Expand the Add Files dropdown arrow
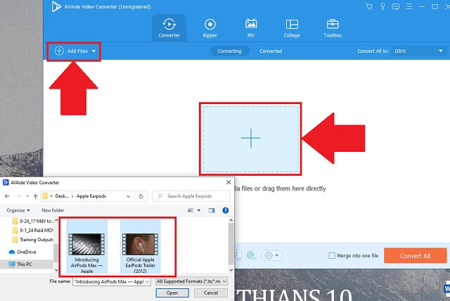 pyautogui.click(x=94, y=51)
